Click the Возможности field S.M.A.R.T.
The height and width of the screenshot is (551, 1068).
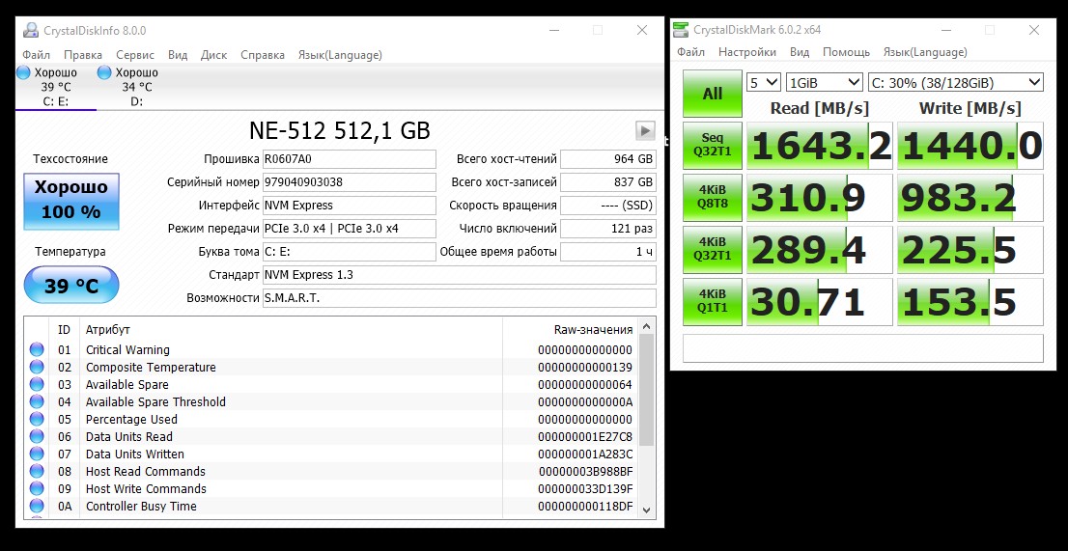(460, 298)
